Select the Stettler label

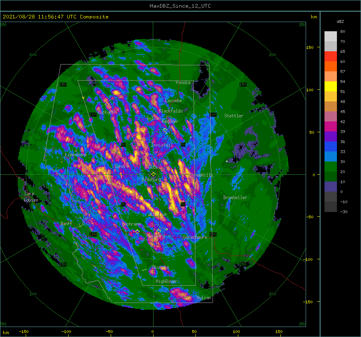pyautogui.click(x=234, y=116)
